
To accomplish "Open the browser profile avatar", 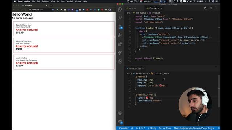I will (x=109, y=10).
